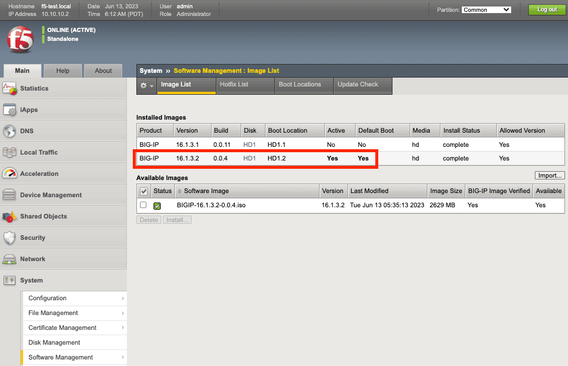Screen dimensions: 568x366
Task: Open the Update Check tab
Action: pyautogui.click(x=363, y=85)
